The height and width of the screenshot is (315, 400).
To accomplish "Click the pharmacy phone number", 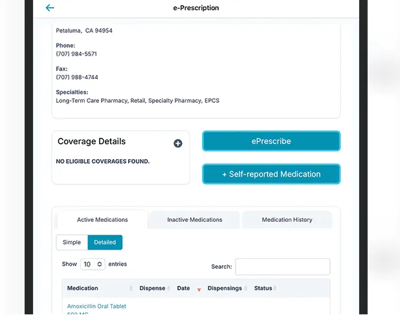I will tap(76, 54).
